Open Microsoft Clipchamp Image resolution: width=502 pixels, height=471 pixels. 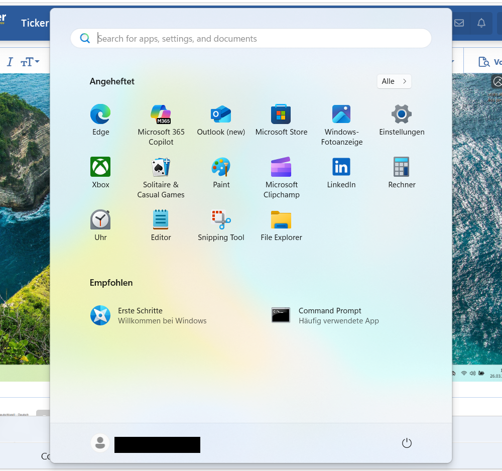pyautogui.click(x=281, y=178)
